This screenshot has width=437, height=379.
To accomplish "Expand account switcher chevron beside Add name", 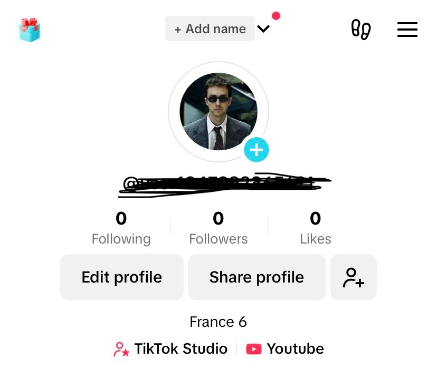I will pyautogui.click(x=263, y=28).
